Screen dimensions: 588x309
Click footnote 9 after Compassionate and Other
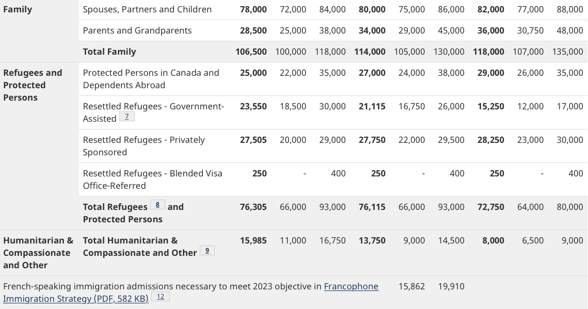click(x=206, y=251)
